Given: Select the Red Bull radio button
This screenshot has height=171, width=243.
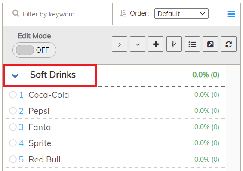Looking at the screenshot, I should 13,159.
